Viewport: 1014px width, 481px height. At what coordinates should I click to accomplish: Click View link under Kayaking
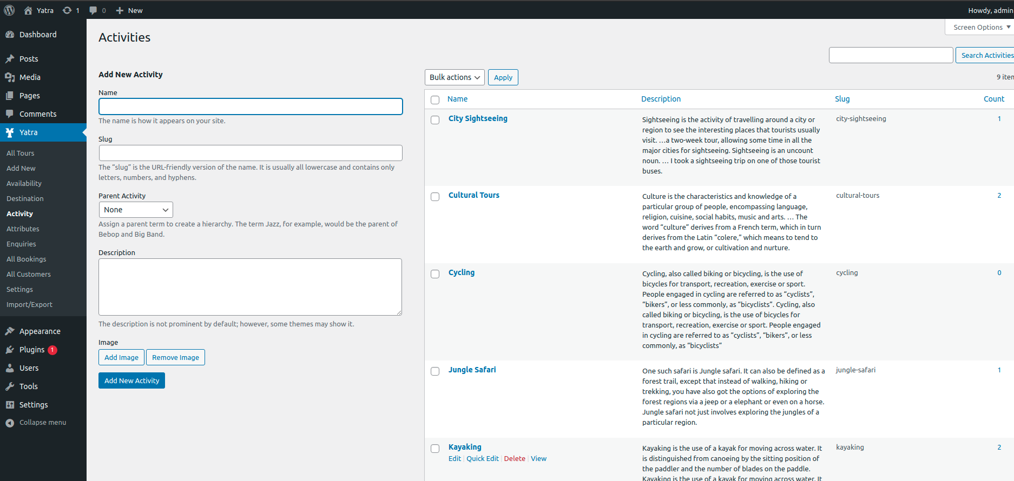(x=538, y=458)
